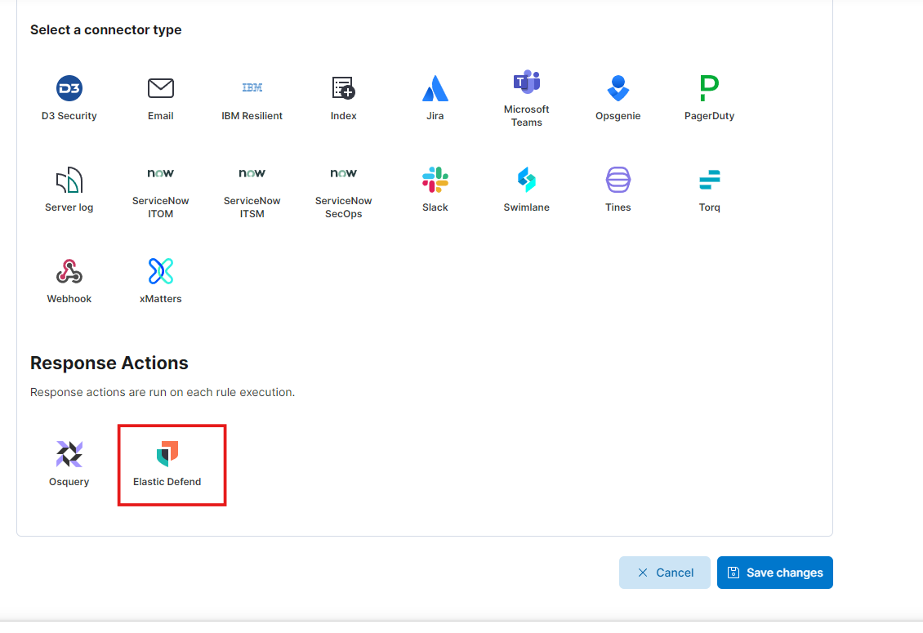Screen dimensions: 923x633
Task: Select the Server log connector icon
Action: [x=69, y=180]
